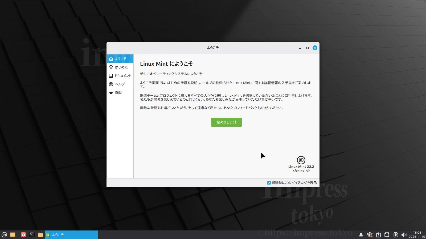Go to the ヘルプ sidebar section

tap(120, 84)
